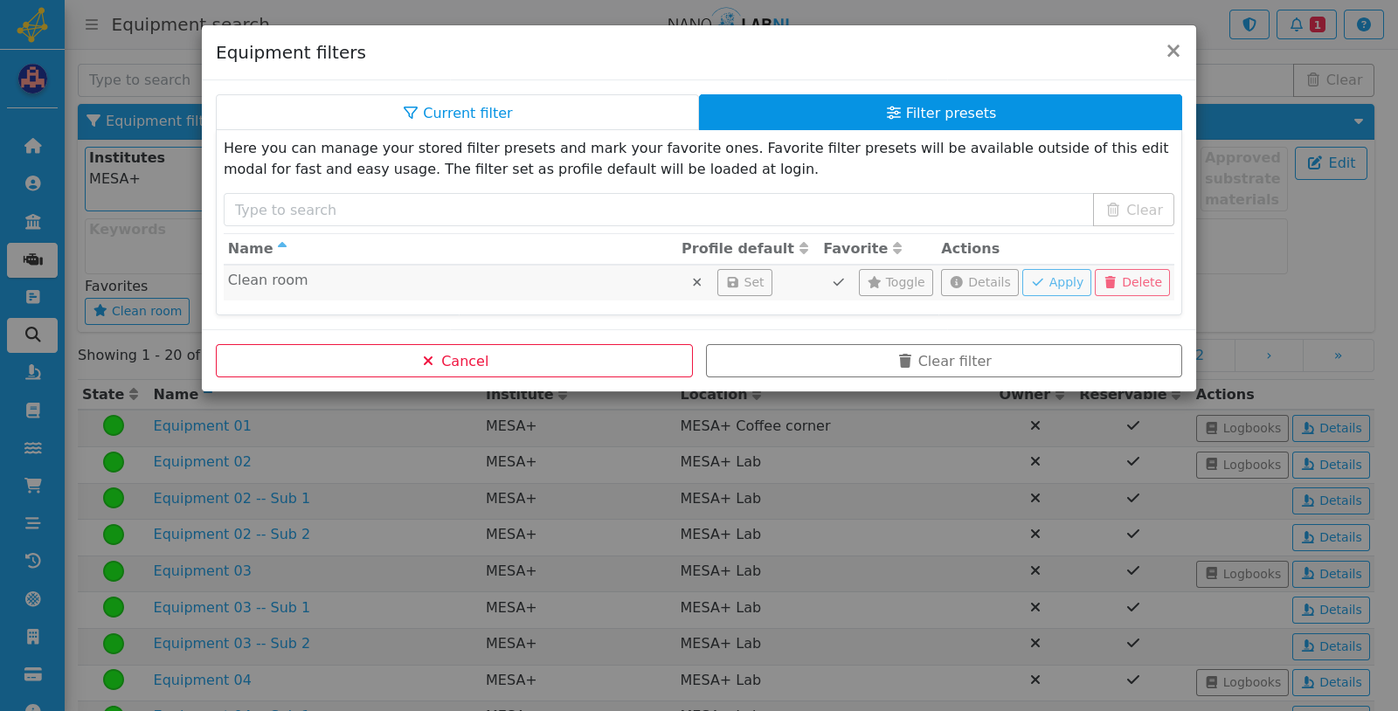1398x711 pixels.
Task: Set Clean room as profile default
Action: pos(744,283)
